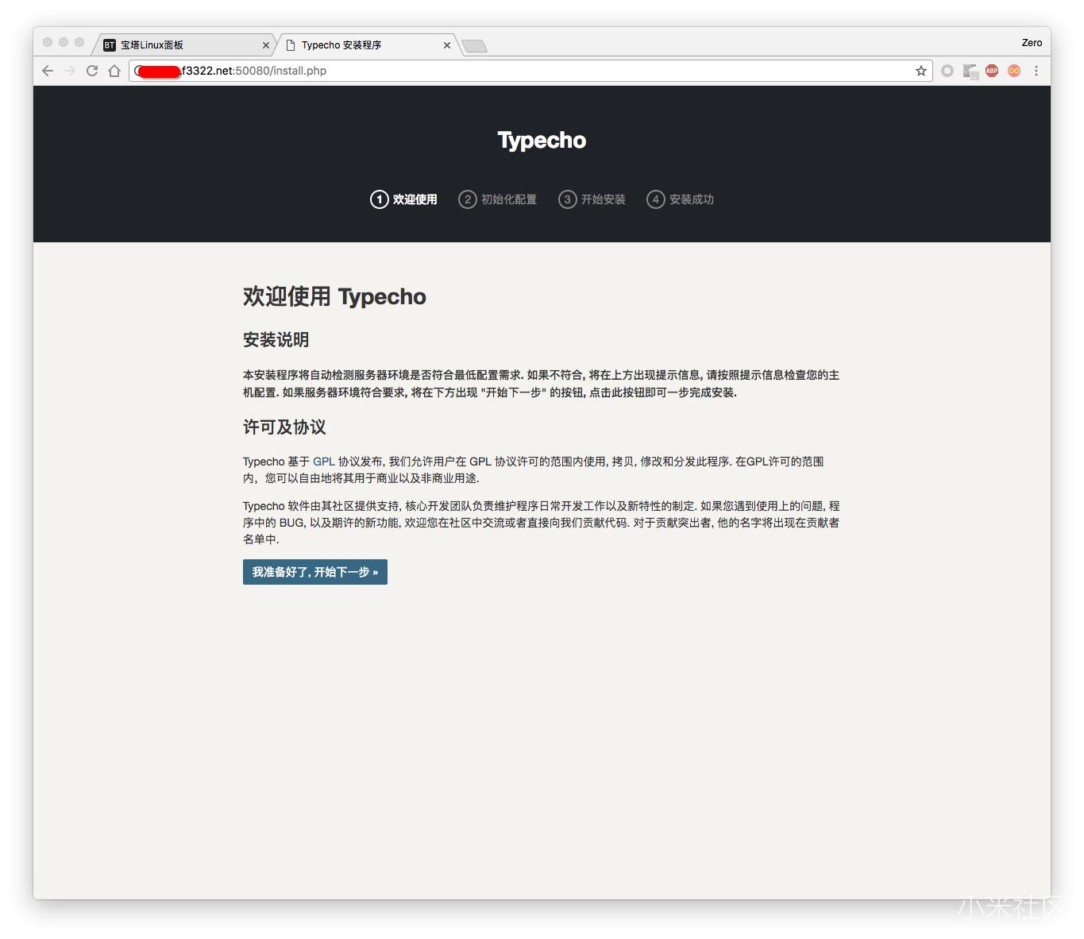This screenshot has height=939, width=1084.
Task: Click the home icon in the toolbar
Action: [x=114, y=71]
